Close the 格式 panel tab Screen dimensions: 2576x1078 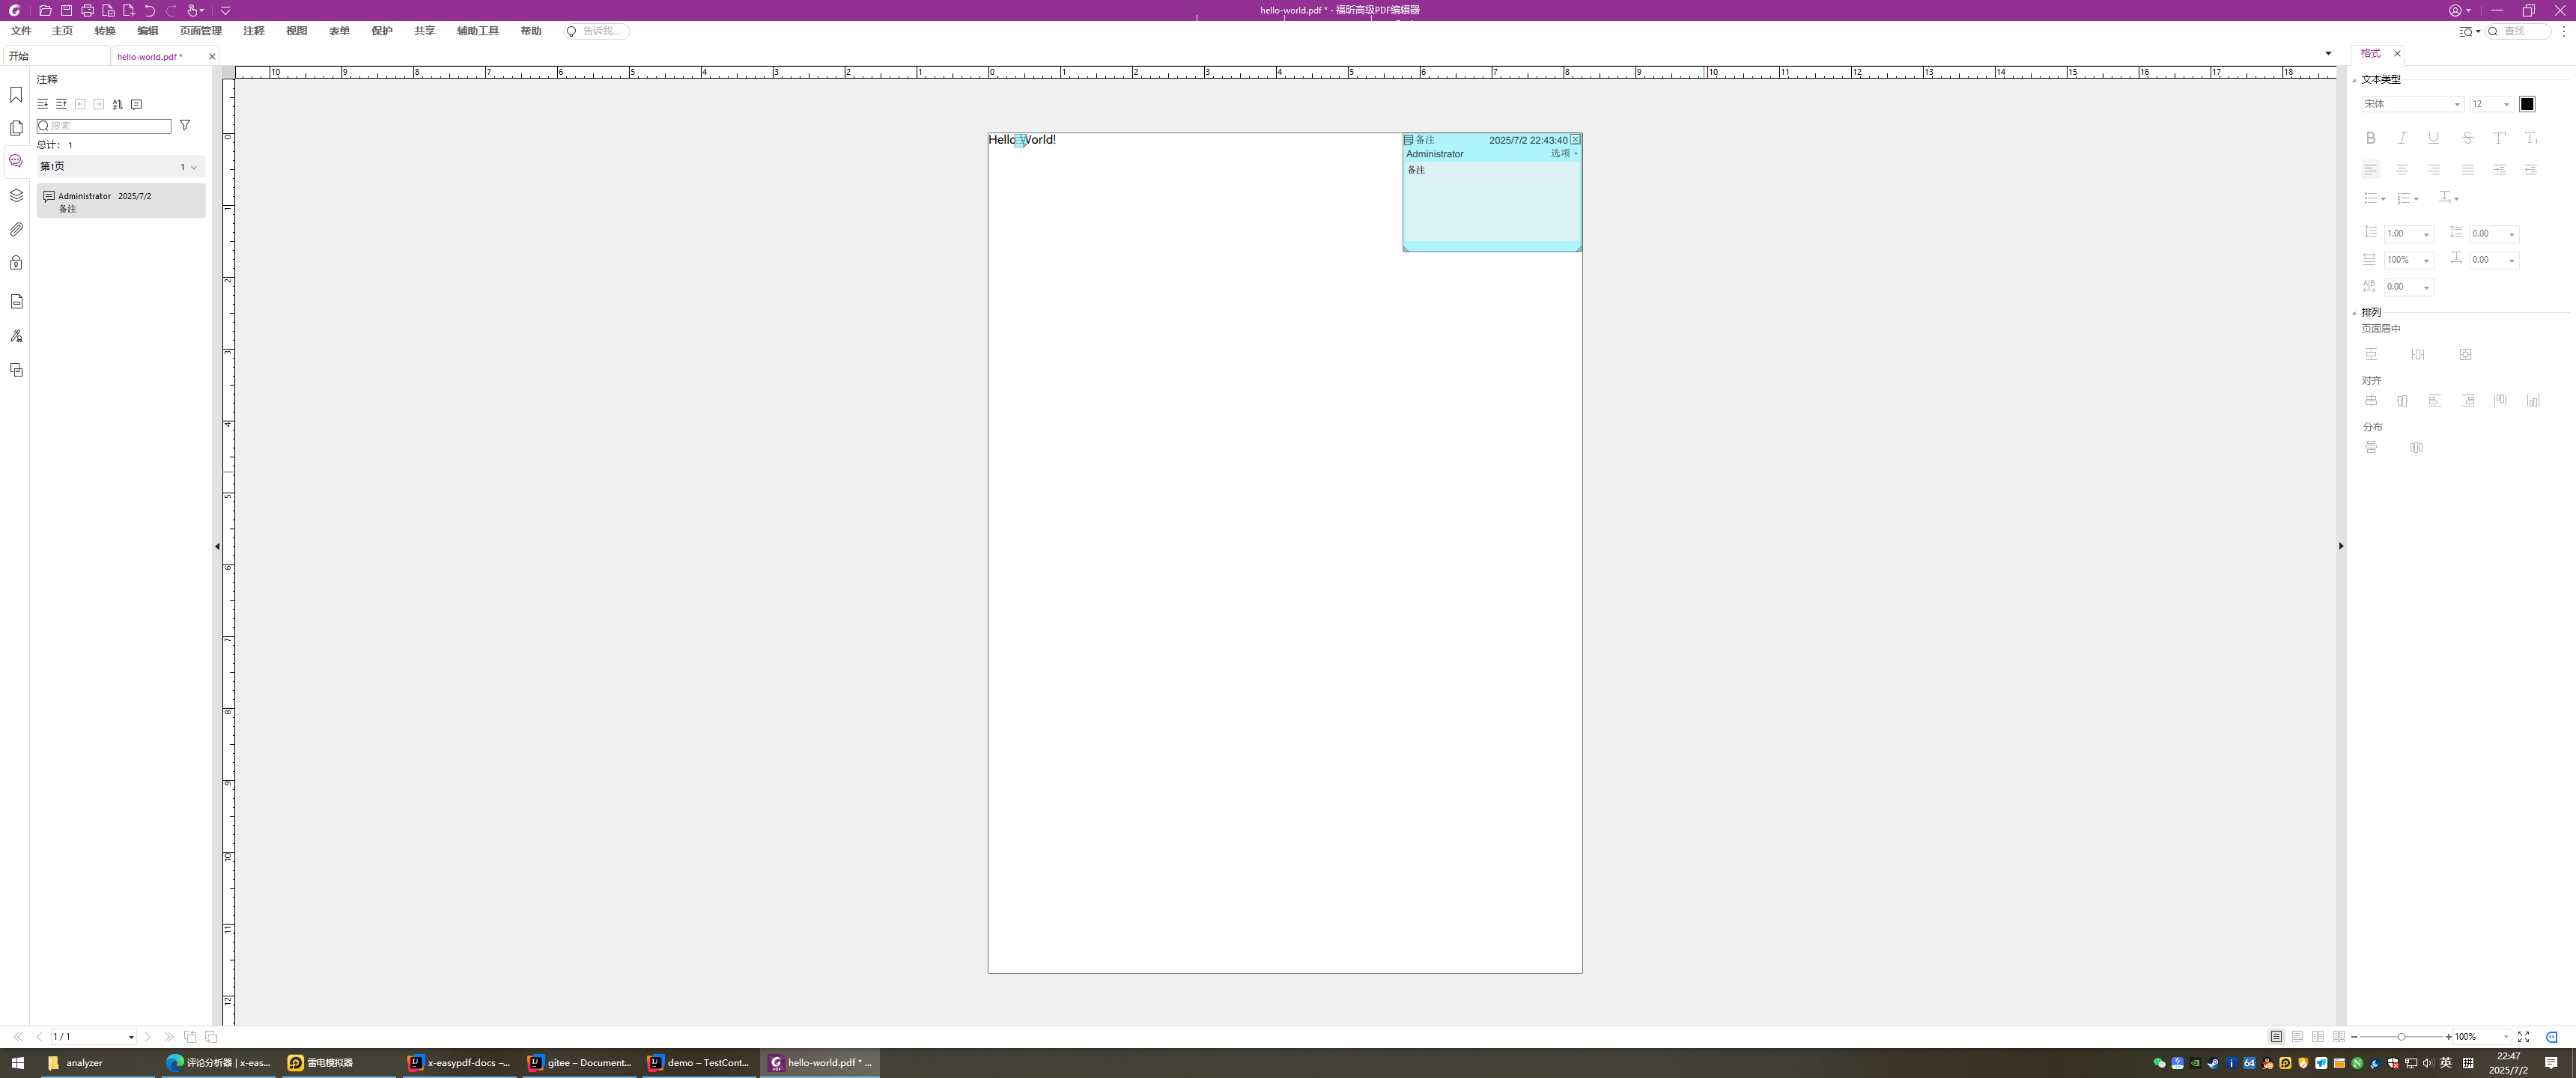[x=2397, y=54]
